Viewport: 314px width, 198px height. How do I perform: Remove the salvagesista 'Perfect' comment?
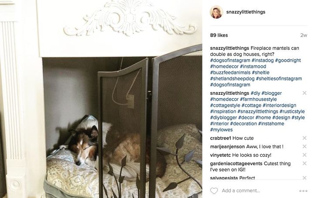304,178
